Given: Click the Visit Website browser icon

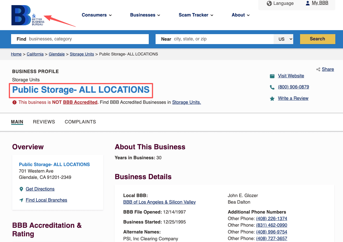Looking at the screenshot, I should pos(272,76).
